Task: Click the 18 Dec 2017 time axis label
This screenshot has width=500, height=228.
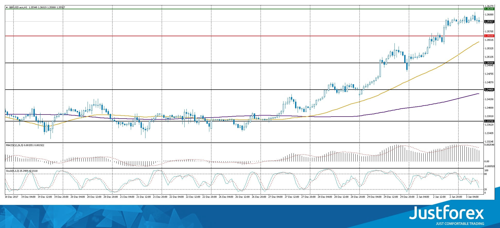Action: click(x=11, y=197)
